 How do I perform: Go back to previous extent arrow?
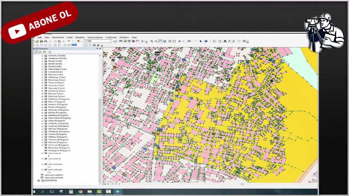coord(179,41)
